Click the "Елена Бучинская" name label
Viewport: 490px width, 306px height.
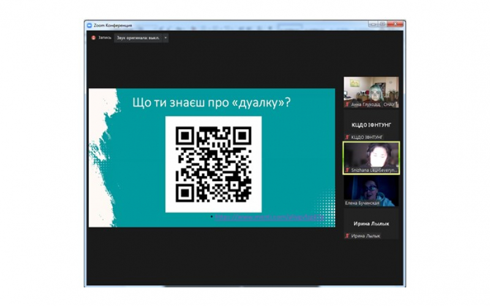(362, 203)
